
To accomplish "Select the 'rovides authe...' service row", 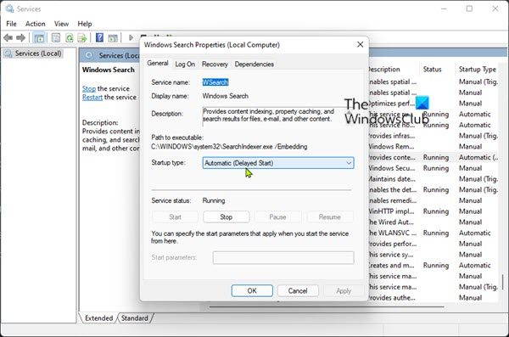I will 433,298.
